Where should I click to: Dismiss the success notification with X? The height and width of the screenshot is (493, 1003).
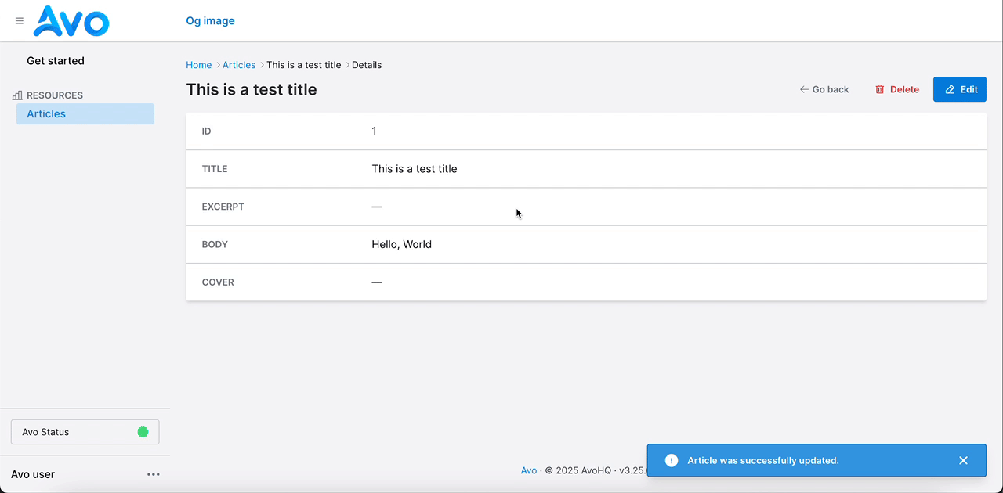tap(963, 460)
